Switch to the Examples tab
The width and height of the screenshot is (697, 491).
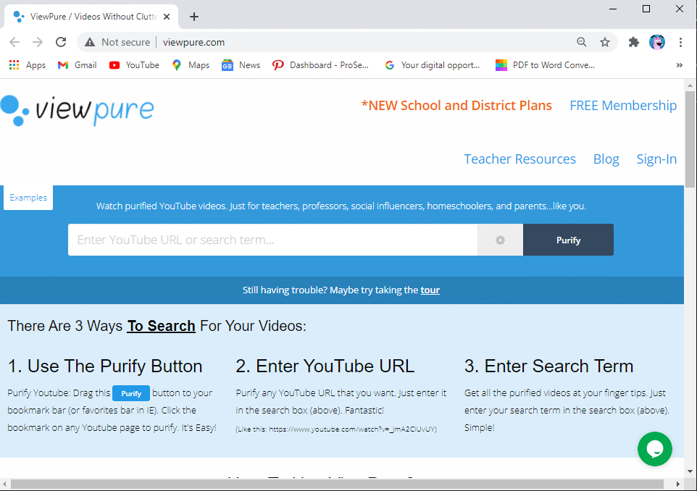pos(28,197)
